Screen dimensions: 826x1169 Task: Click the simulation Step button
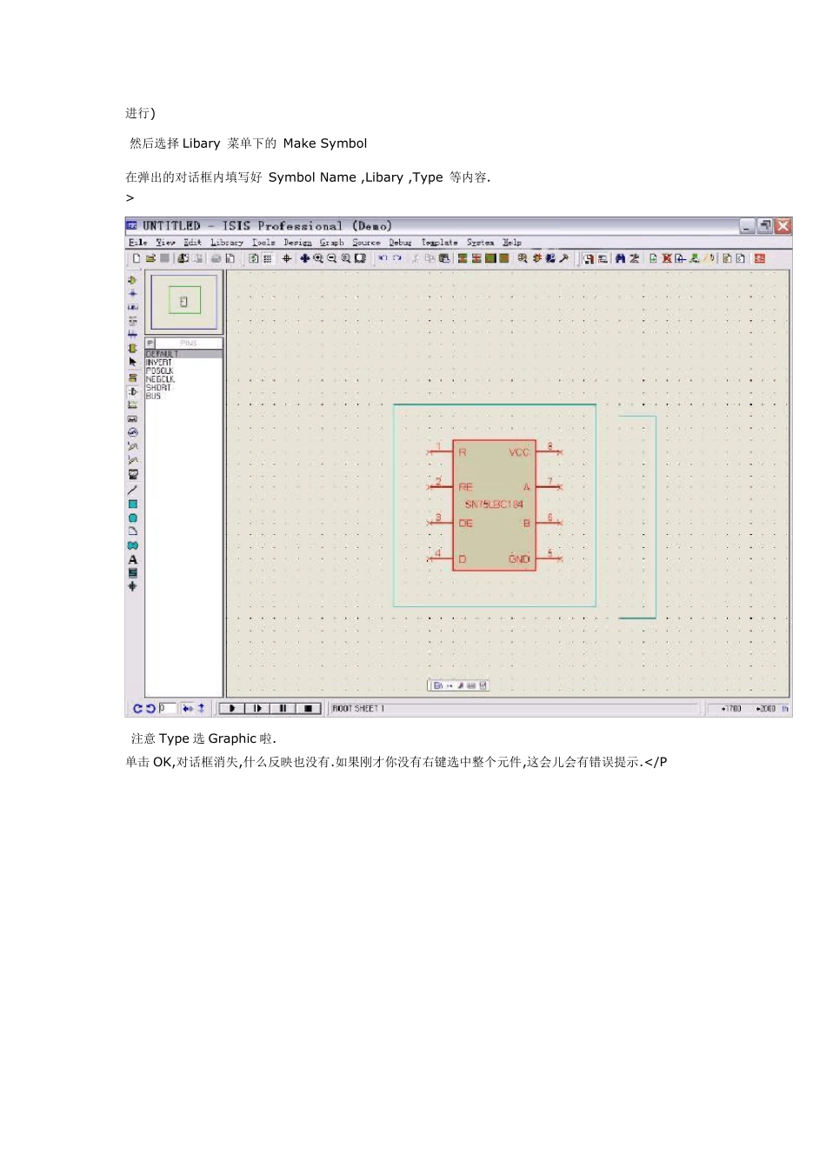[256, 709]
